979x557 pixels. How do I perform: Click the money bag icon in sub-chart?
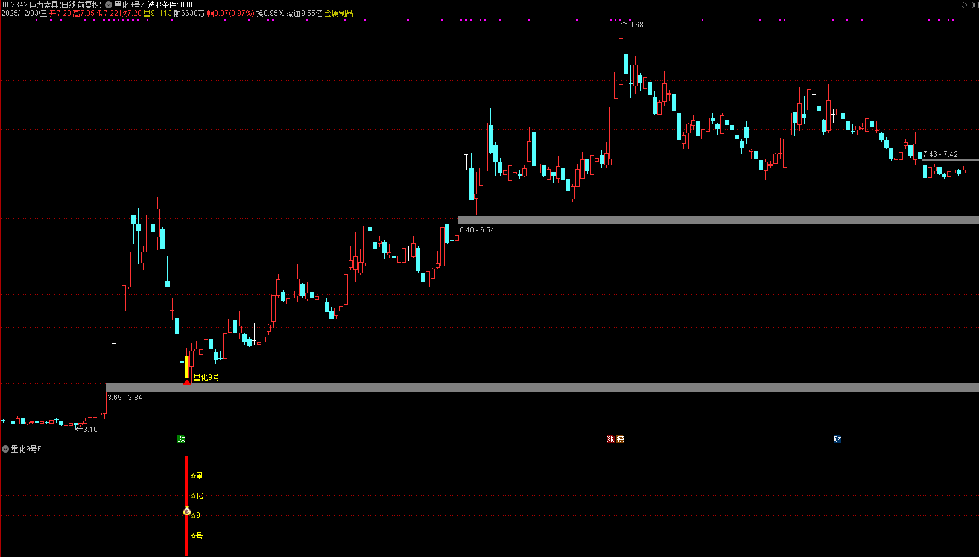(186, 511)
